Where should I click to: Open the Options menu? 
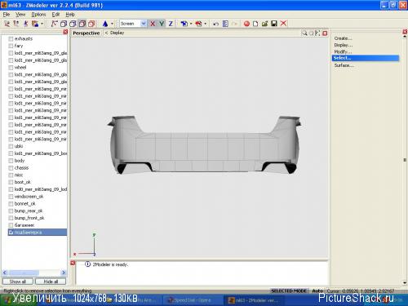tap(38, 15)
